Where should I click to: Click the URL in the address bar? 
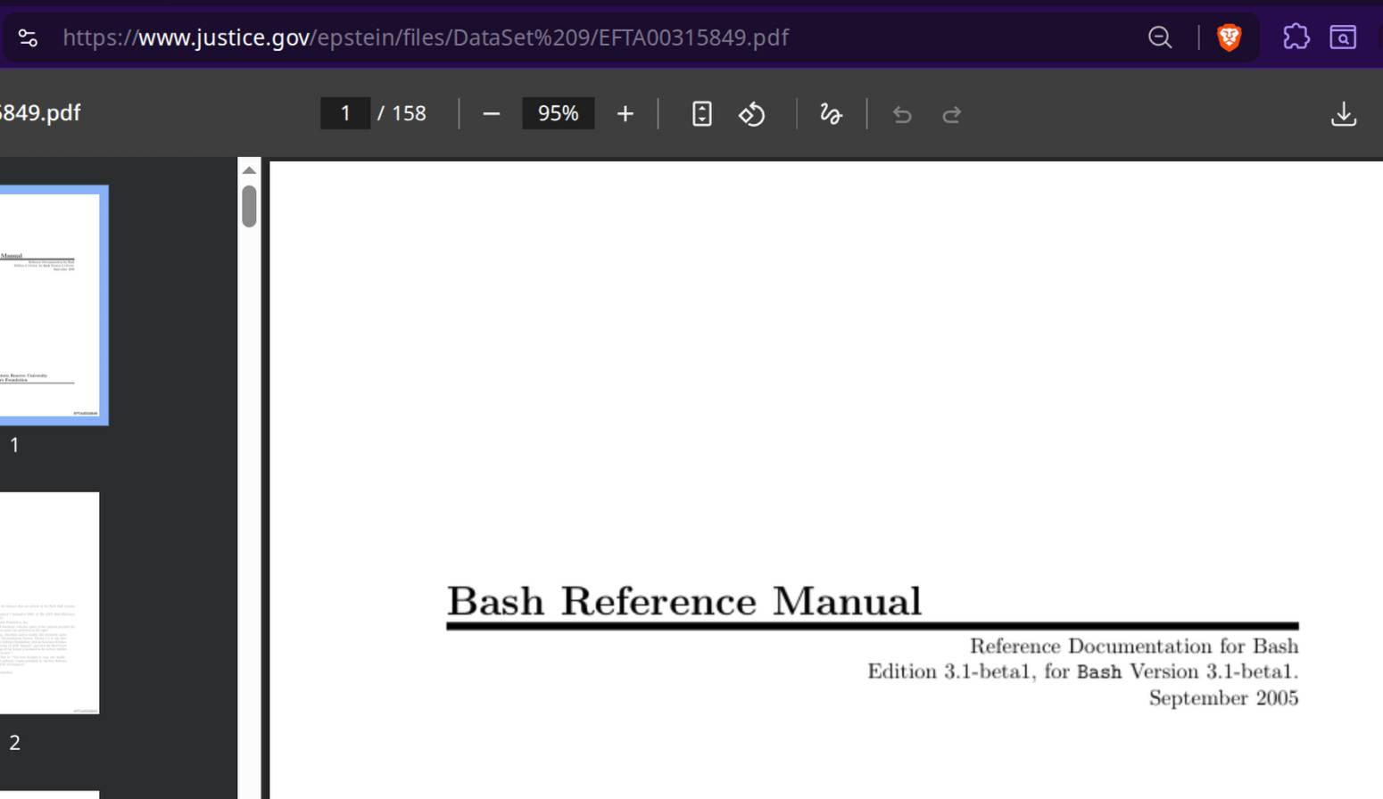tap(426, 37)
